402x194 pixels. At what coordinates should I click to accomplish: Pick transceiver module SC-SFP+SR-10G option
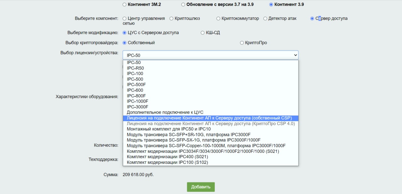[210, 135]
